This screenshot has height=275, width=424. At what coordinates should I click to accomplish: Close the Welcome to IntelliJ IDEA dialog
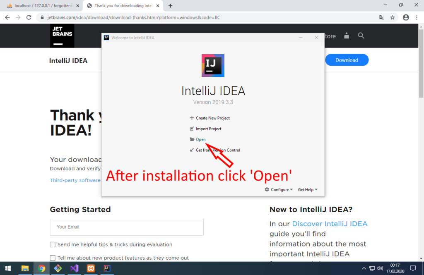click(x=316, y=38)
